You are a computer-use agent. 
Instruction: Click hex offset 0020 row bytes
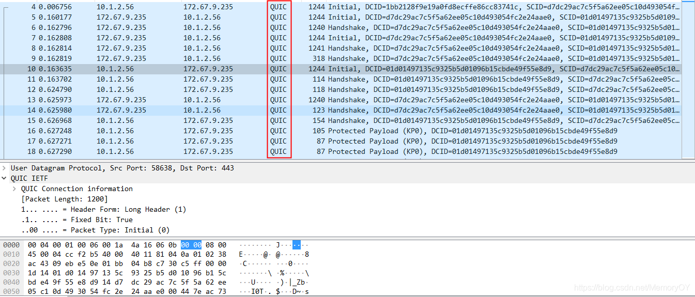pyautogui.click(x=127, y=263)
